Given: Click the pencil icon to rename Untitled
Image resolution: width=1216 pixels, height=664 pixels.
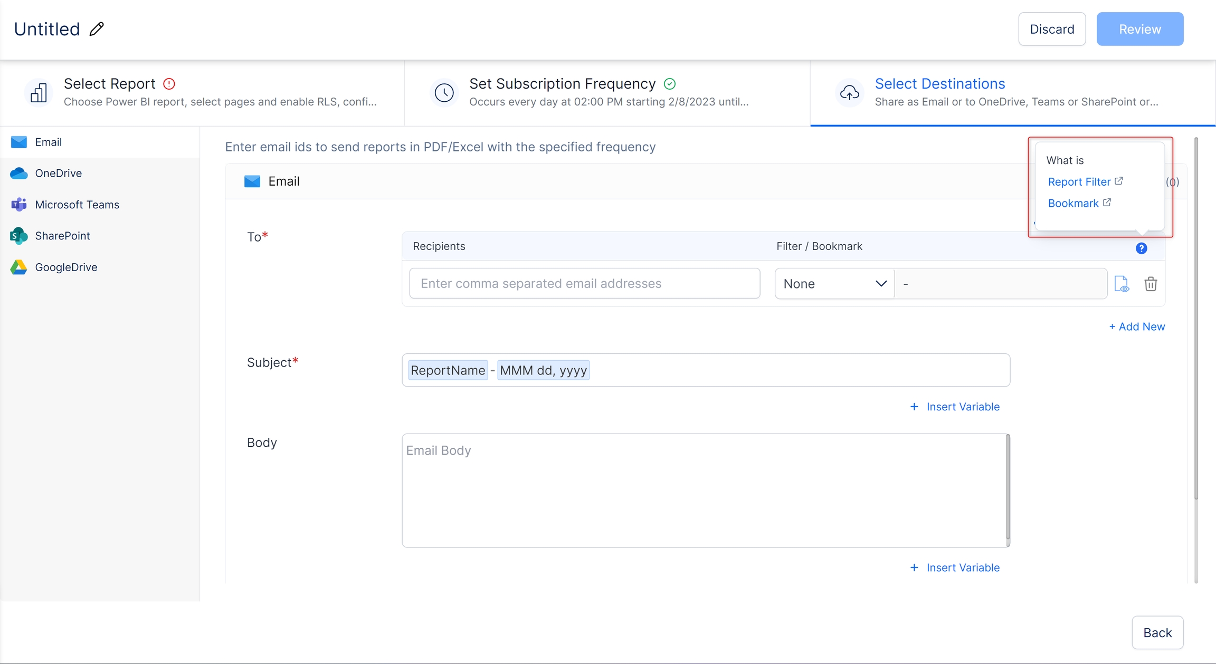Looking at the screenshot, I should pos(97,29).
